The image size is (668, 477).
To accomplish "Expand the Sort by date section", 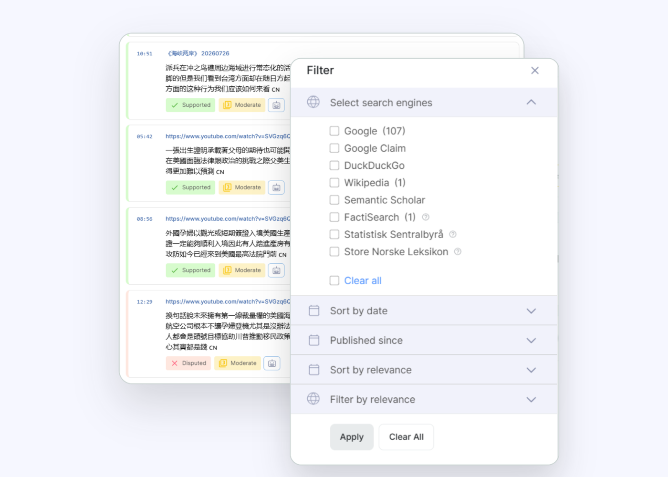I will pos(531,311).
